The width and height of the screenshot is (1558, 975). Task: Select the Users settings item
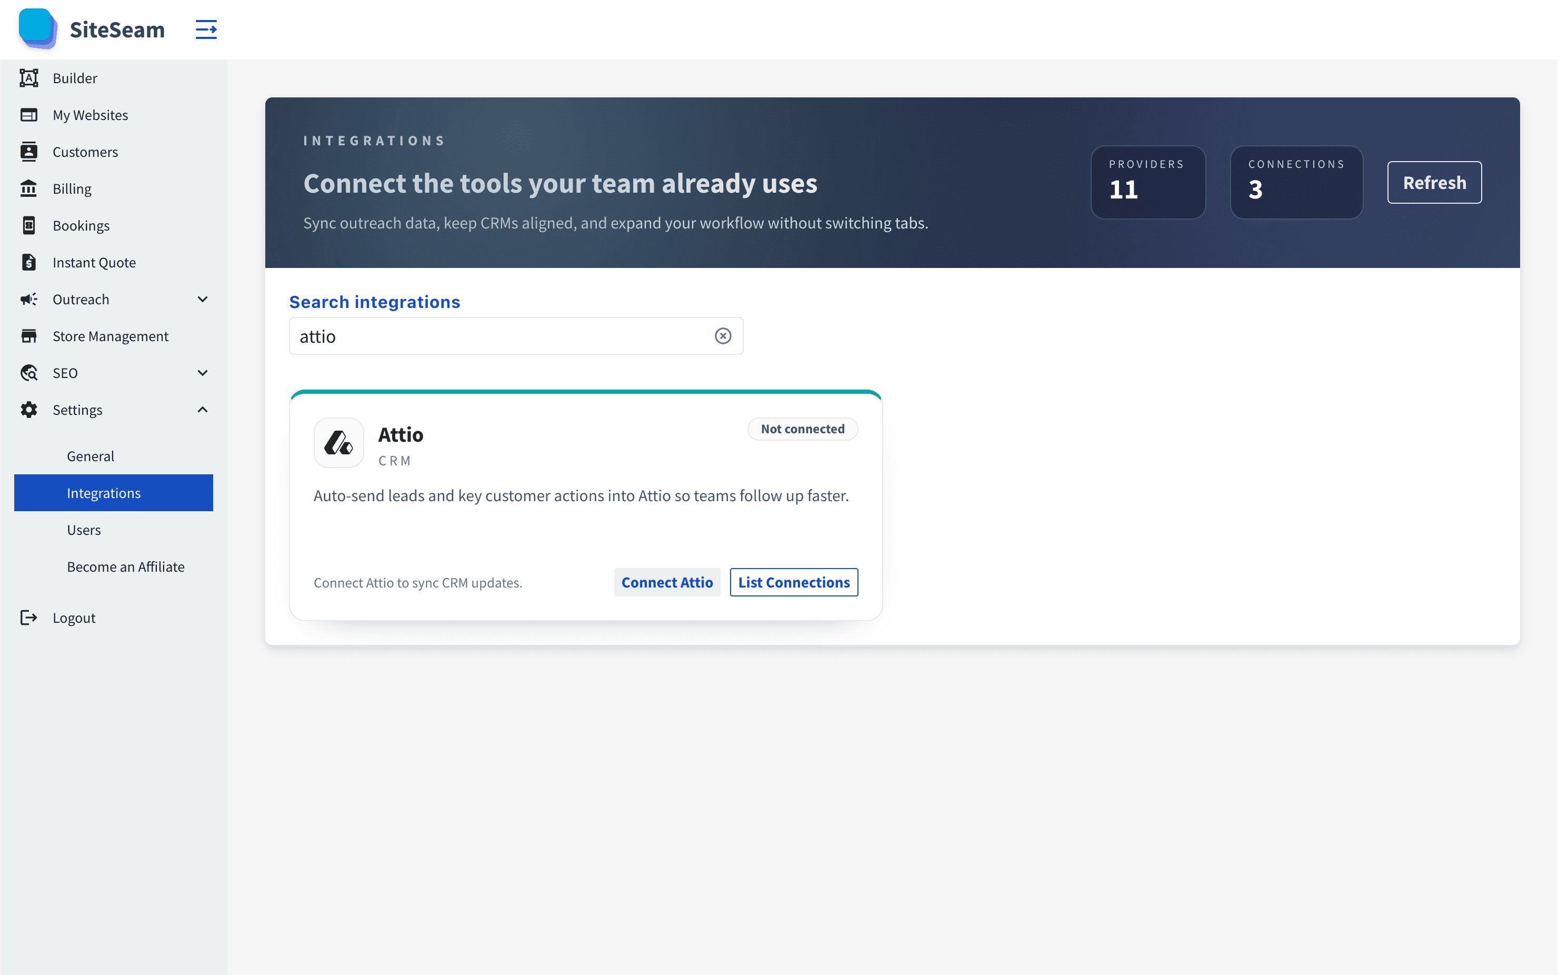coord(84,530)
